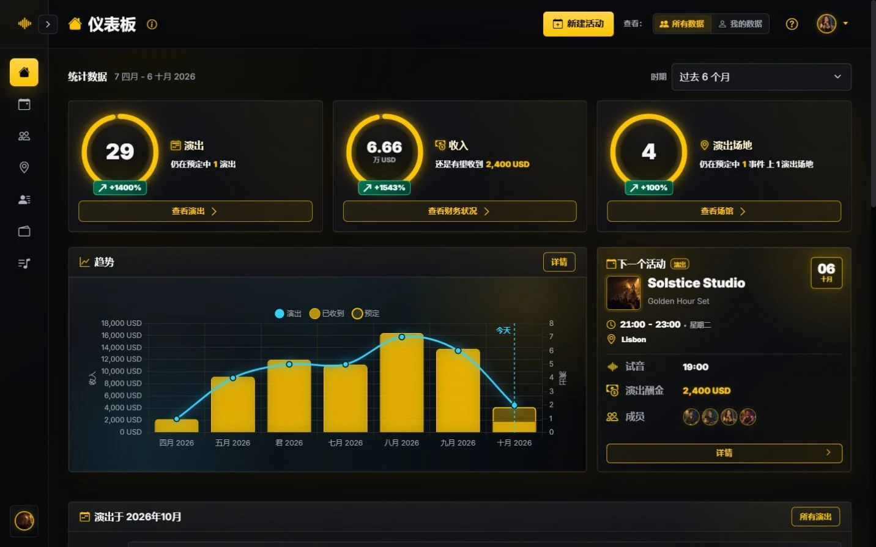
Task: Open the location pin sidebar icon
Action: coord(24,167)
